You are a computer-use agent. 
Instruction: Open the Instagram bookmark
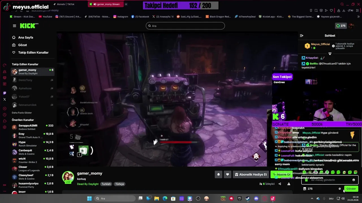[x=121, y=17]
